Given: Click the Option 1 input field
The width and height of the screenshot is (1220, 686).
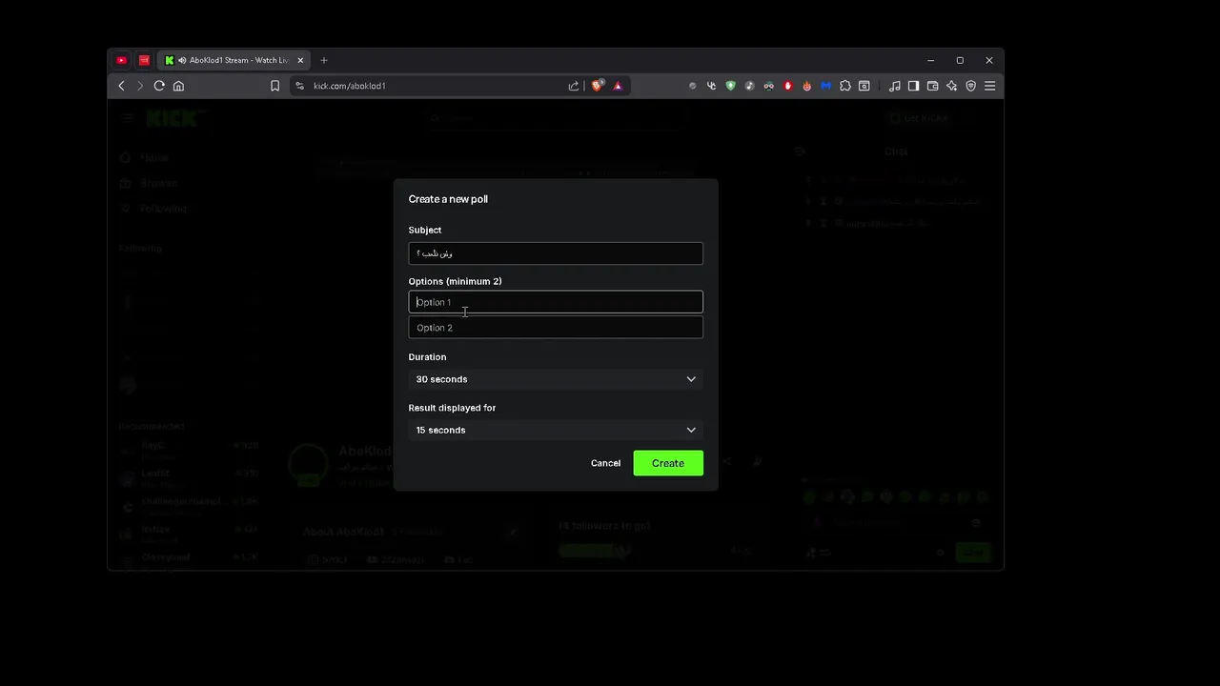Looking at the screenshot, I should (556, 302).
